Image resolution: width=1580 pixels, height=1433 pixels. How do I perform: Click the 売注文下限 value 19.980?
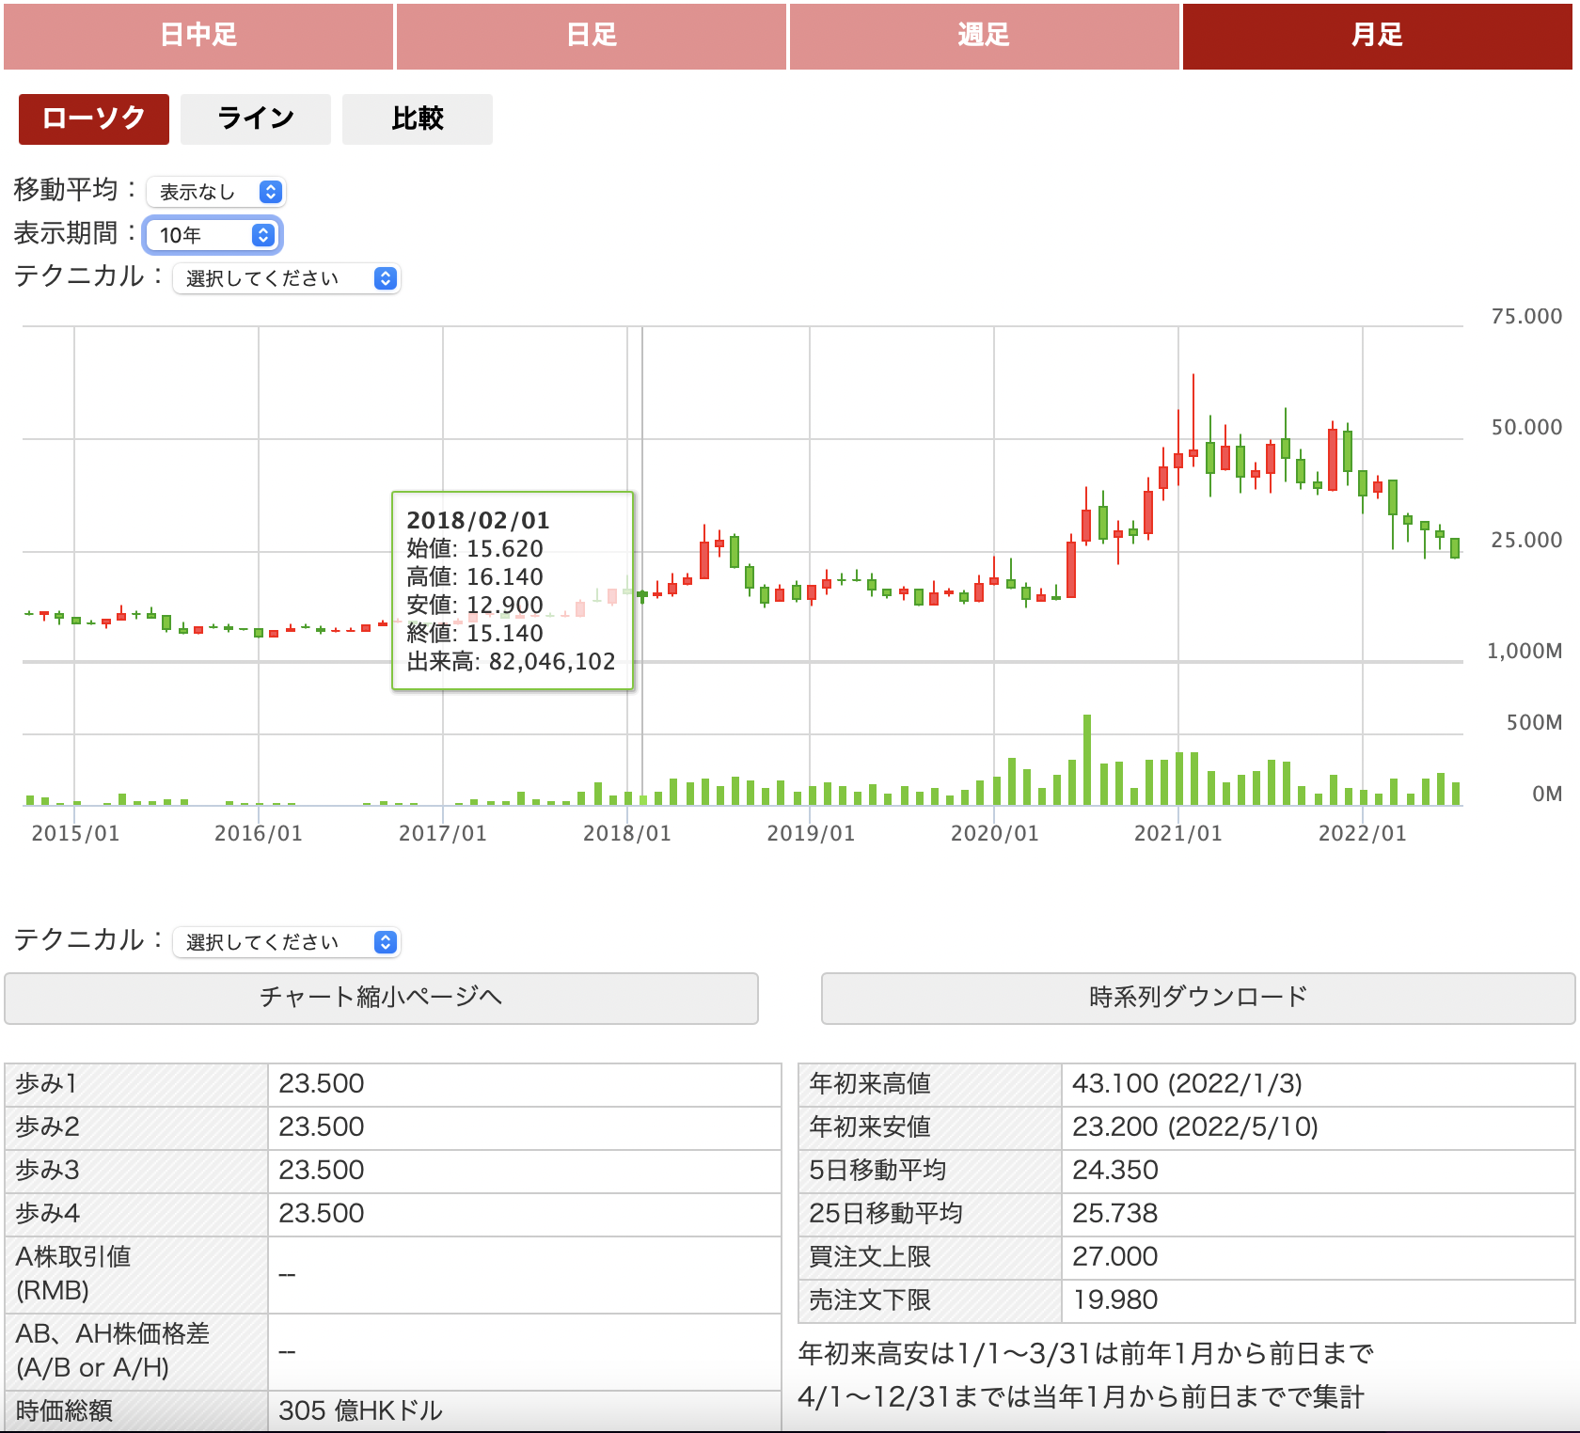coord(1115,1300)
